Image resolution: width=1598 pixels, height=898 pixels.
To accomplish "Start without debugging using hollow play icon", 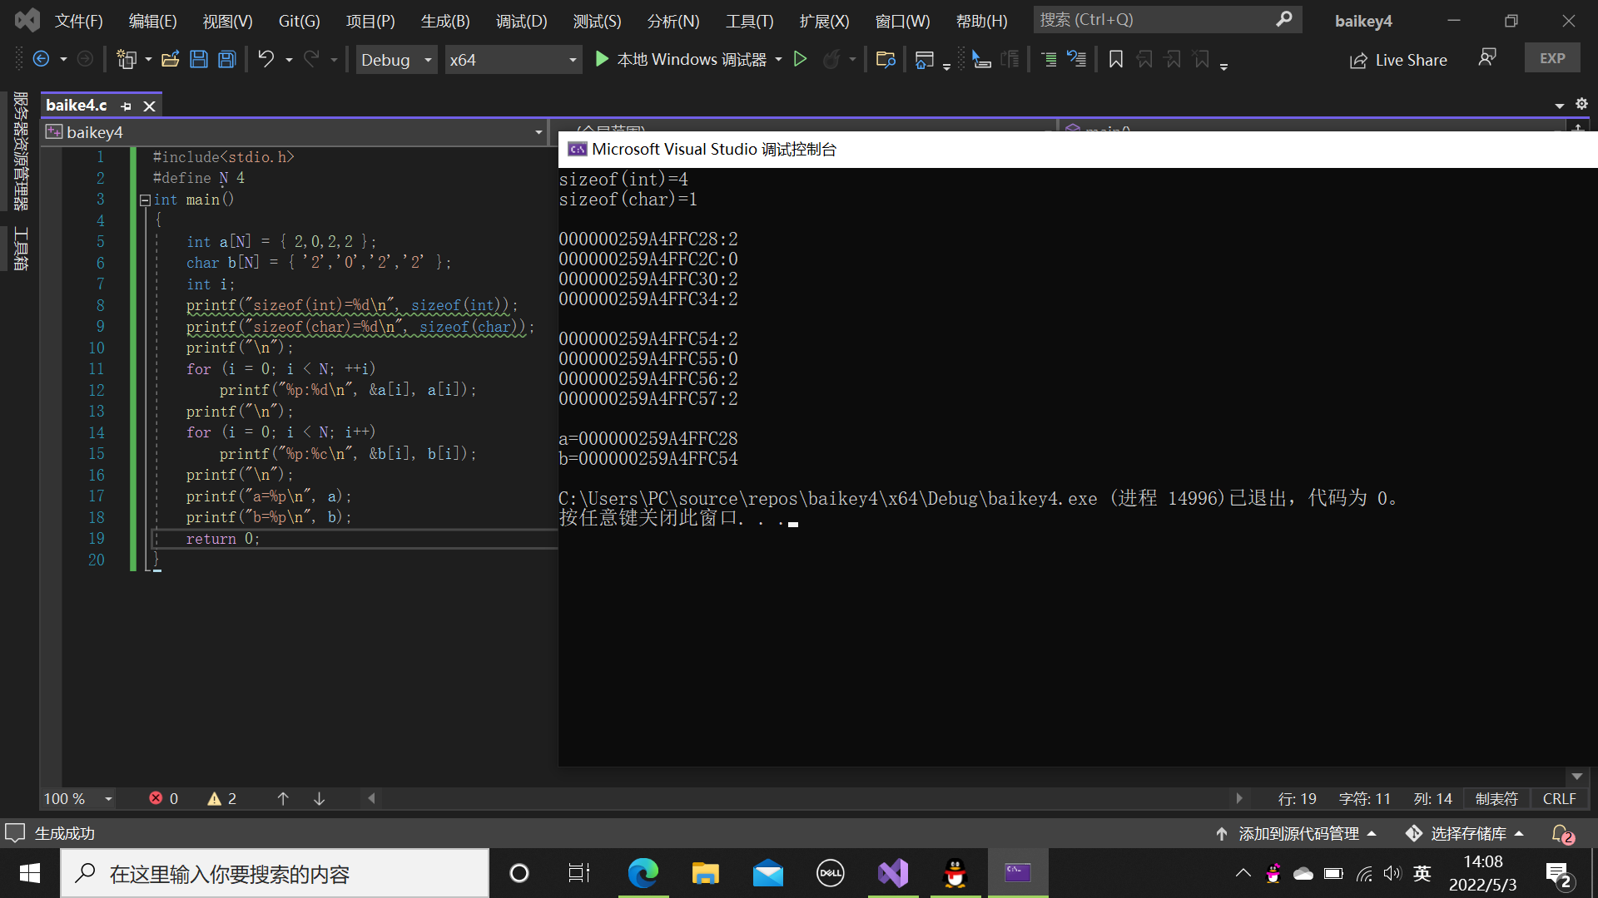I will [x=800, y=59].
